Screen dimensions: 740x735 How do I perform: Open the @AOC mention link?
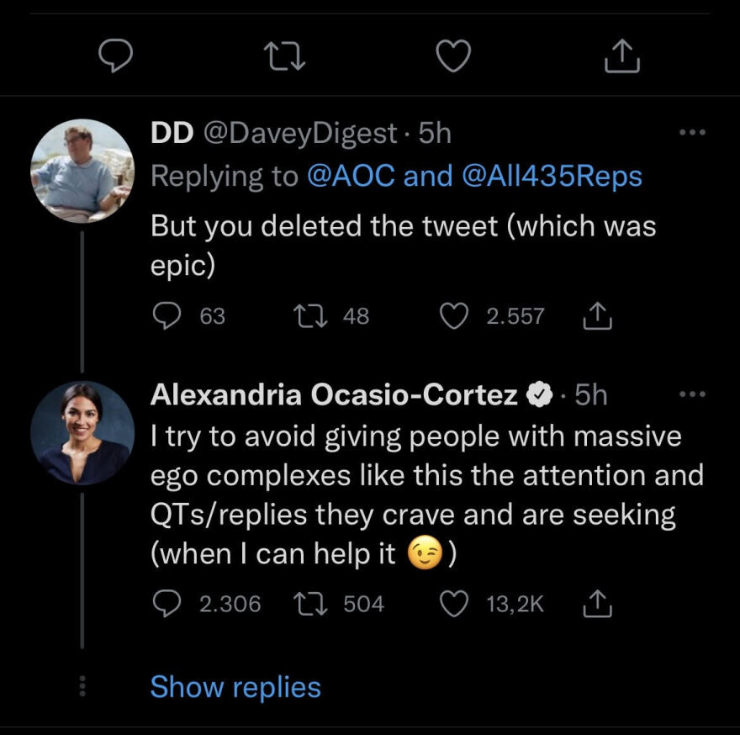[x=351, y=176]
